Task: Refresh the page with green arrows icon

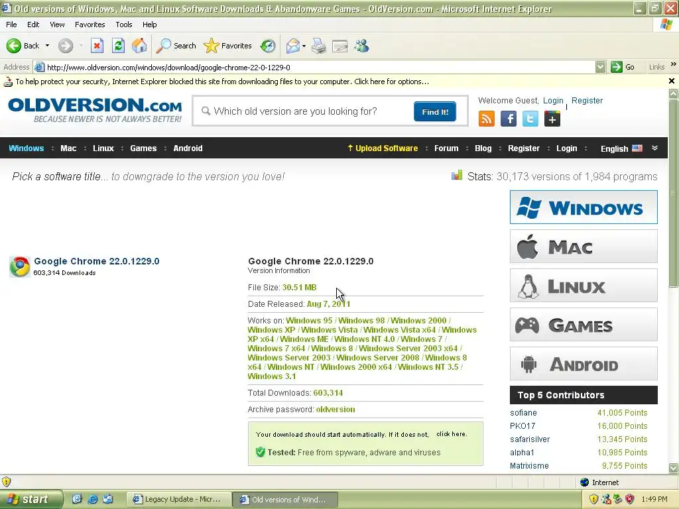Action: 118,46
